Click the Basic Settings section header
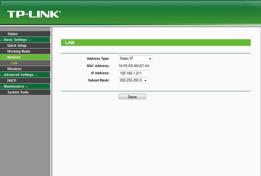261x176 pixels. tap(25, 39)
